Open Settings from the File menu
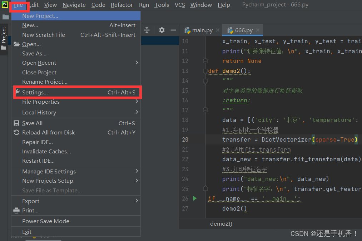The height and width of the screenshot is (241, 362). point(76,92)
